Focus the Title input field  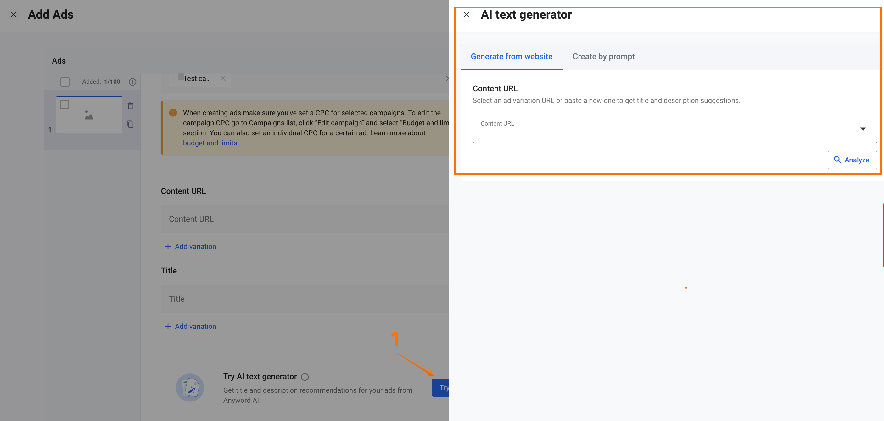coord(305,299)
